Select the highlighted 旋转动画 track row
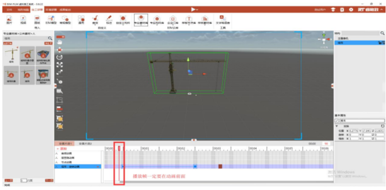Viewport: 386px width, 190px height. pyautogui.click(x=78, y=167)
